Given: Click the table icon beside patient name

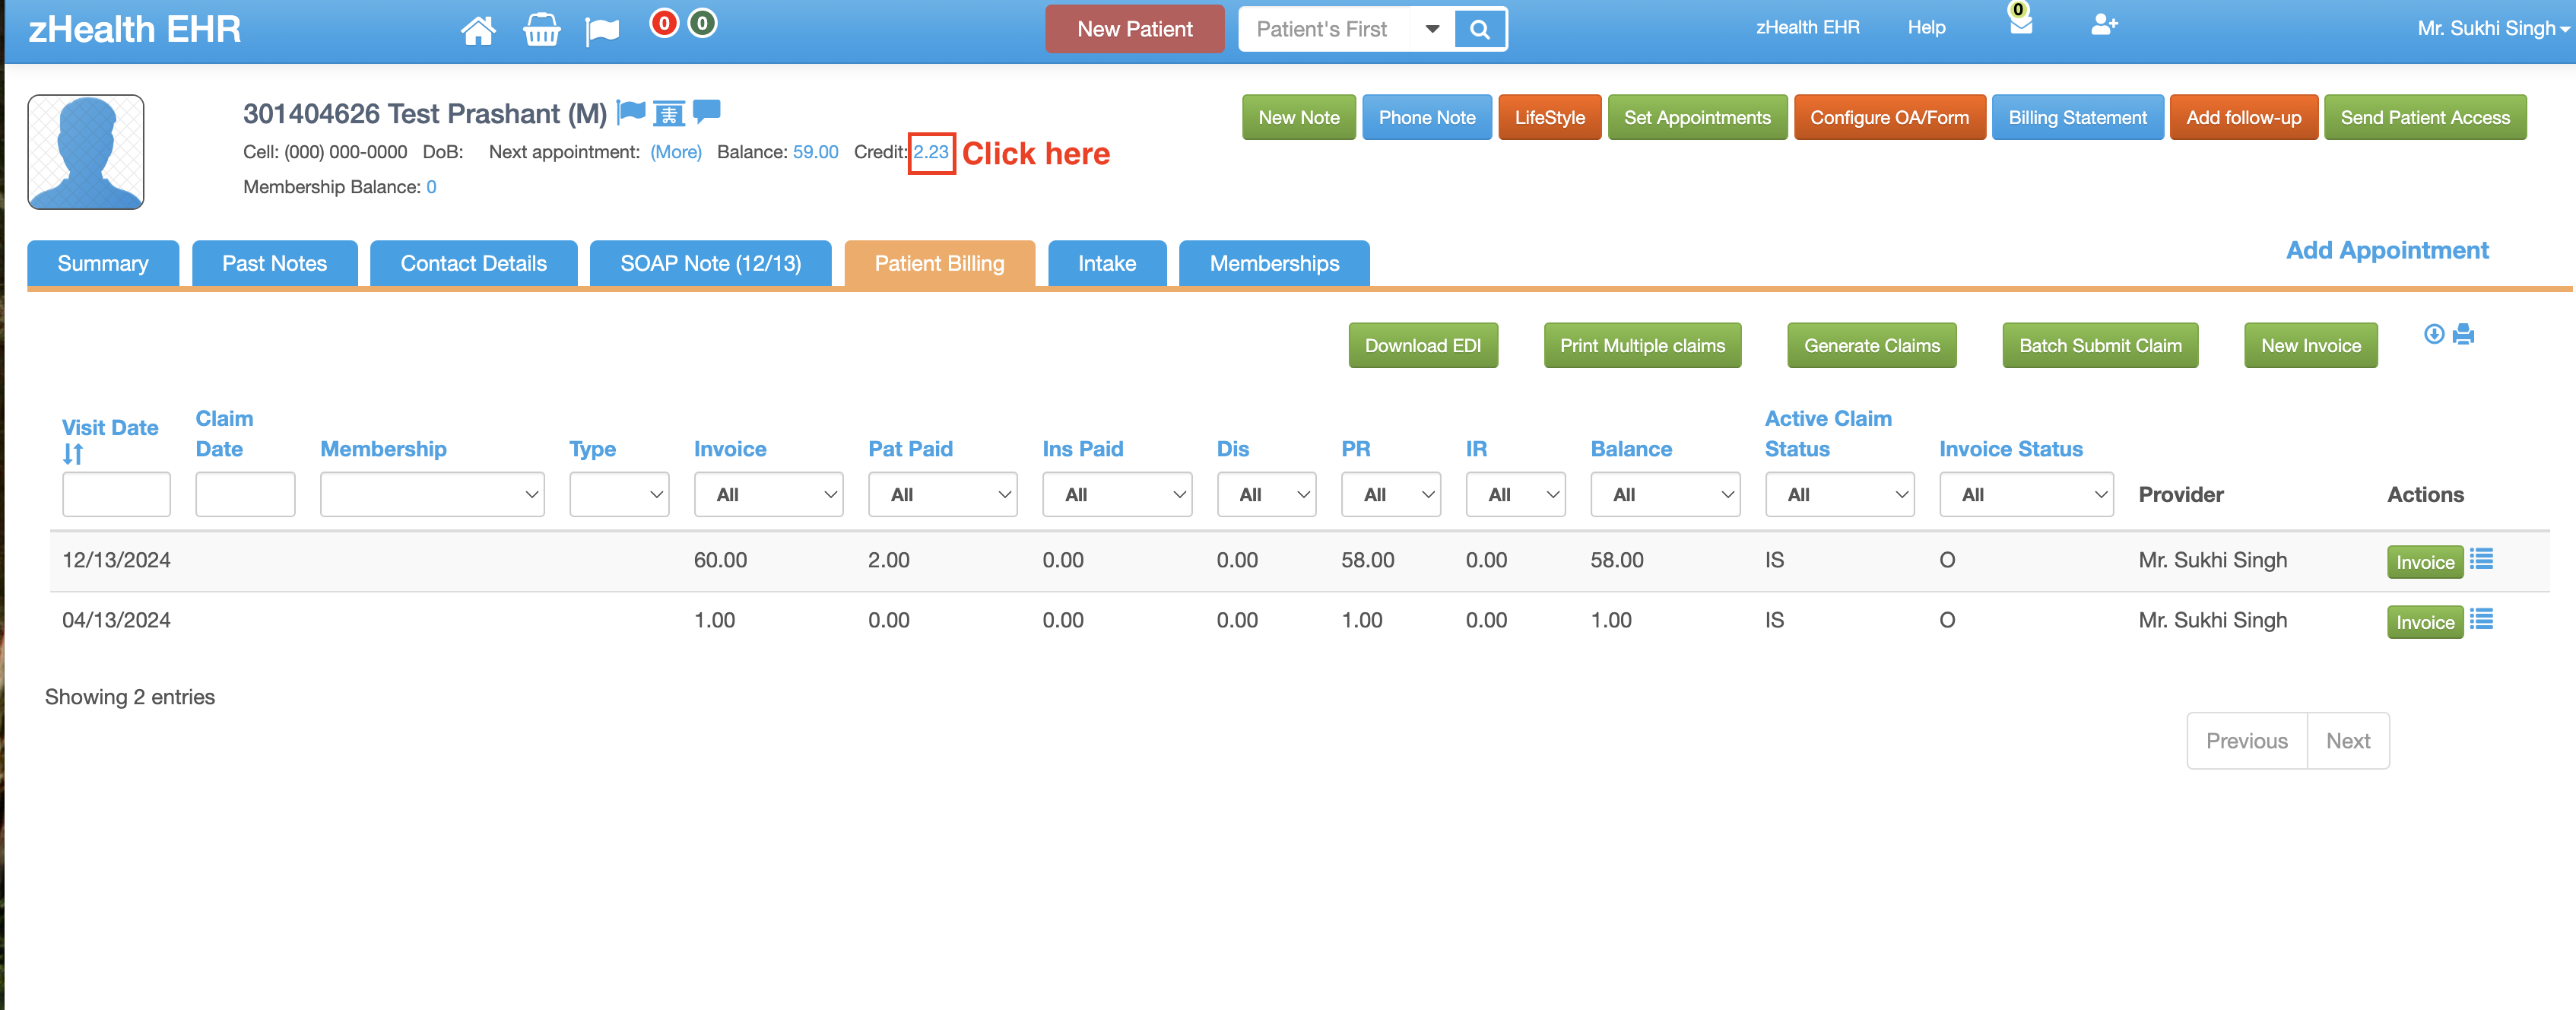Looking at the screenshot, I should tap(669, 114).
